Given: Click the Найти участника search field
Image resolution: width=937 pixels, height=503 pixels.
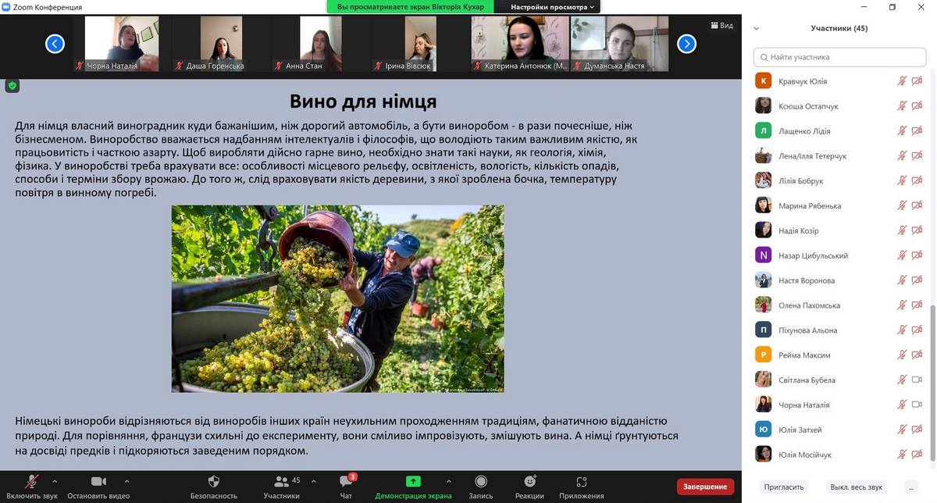Looking at the screenshot, I should [839, 57].
